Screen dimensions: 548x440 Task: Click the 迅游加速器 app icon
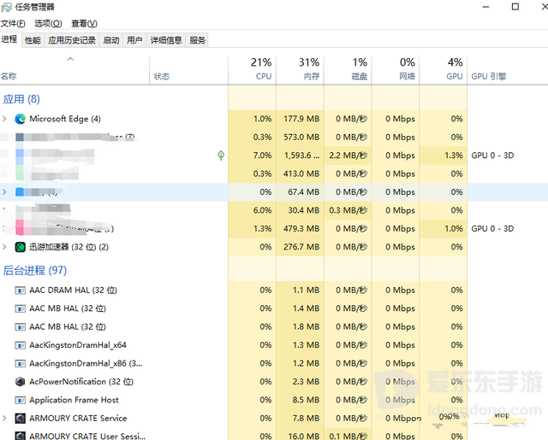tap(21, 247)
